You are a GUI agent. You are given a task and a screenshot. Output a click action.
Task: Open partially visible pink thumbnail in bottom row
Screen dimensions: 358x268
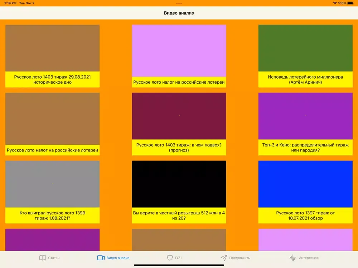click(305, 240)
